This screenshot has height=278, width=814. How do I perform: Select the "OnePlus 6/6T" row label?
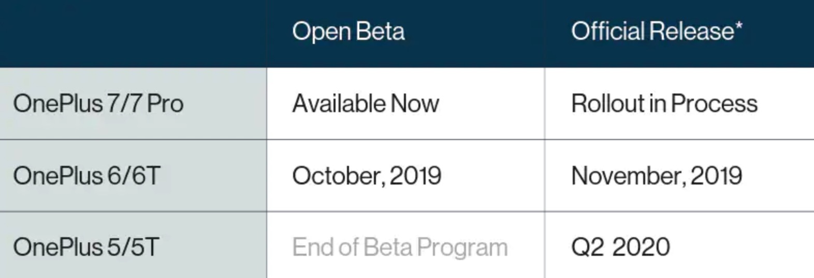pos(86,176)
